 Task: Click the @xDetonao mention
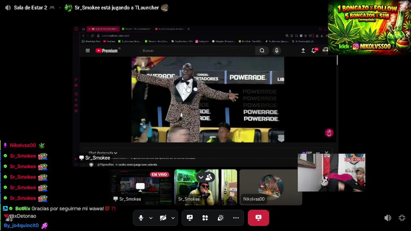pos(22,216)
